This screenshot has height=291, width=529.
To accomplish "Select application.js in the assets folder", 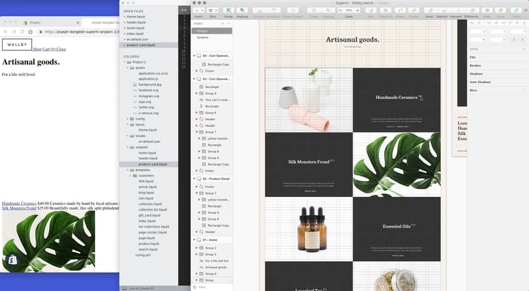I will pyautogui.click(x=148, y=79).
